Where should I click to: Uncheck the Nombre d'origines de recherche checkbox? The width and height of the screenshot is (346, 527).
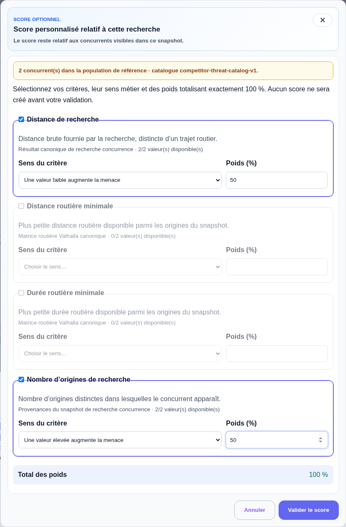point(21,380)
